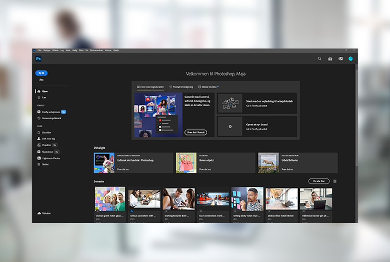Viewport: 390px width, 262px height.
Task: Click the Dine filer document icon
Action: (x=39, y=133)
